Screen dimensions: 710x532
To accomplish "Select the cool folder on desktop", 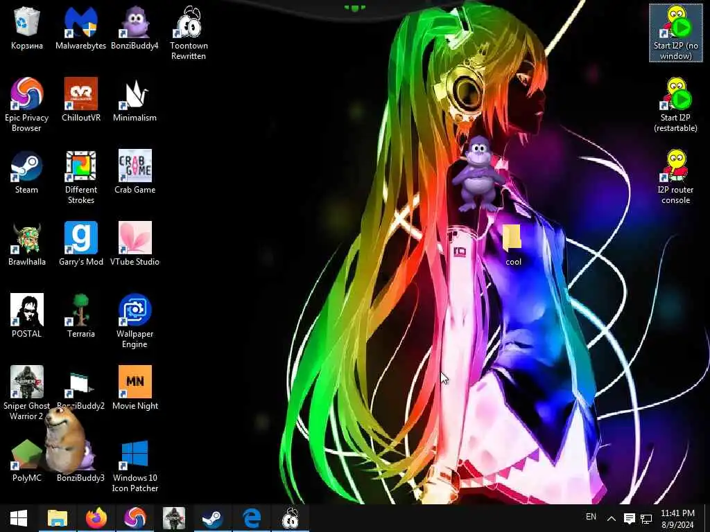I will click(x=513, y=245).
